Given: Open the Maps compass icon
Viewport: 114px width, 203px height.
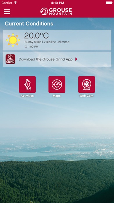Looking at the screenshot, I should coord(57,84).
